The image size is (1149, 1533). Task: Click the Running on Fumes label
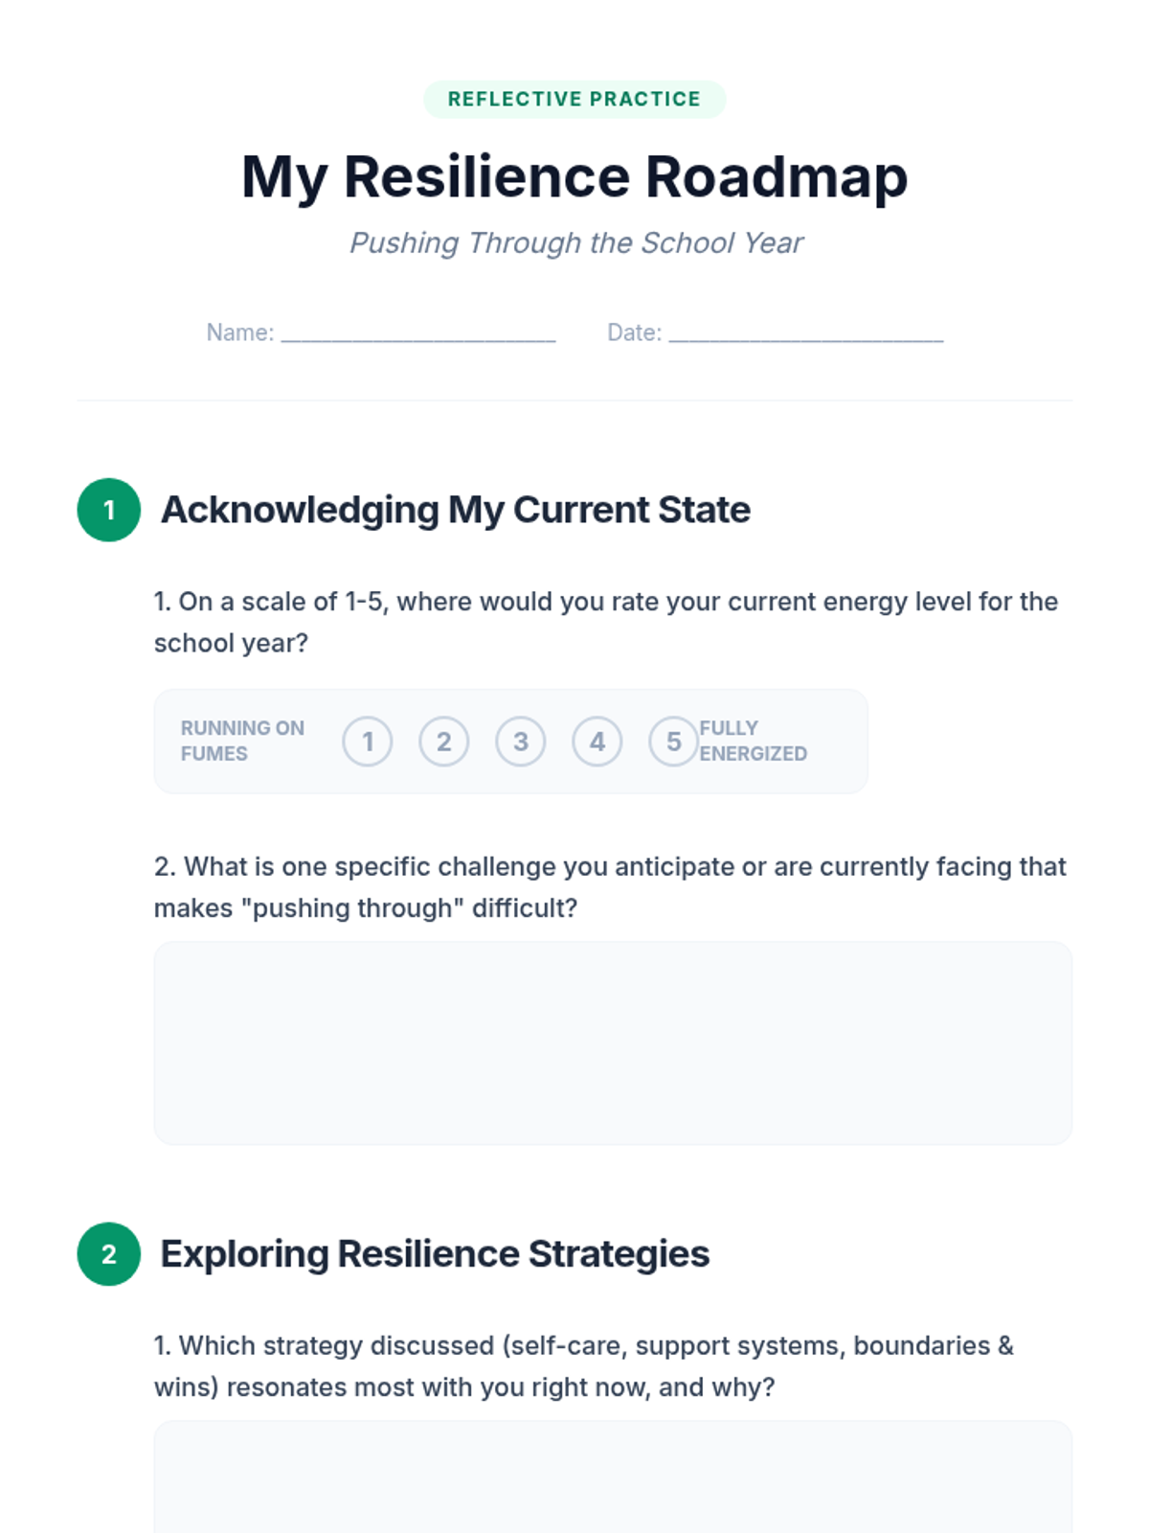242,741
